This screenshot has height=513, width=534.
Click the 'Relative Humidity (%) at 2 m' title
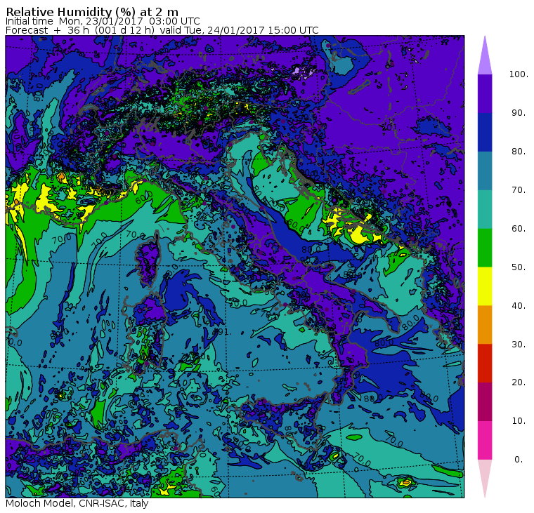92,12
